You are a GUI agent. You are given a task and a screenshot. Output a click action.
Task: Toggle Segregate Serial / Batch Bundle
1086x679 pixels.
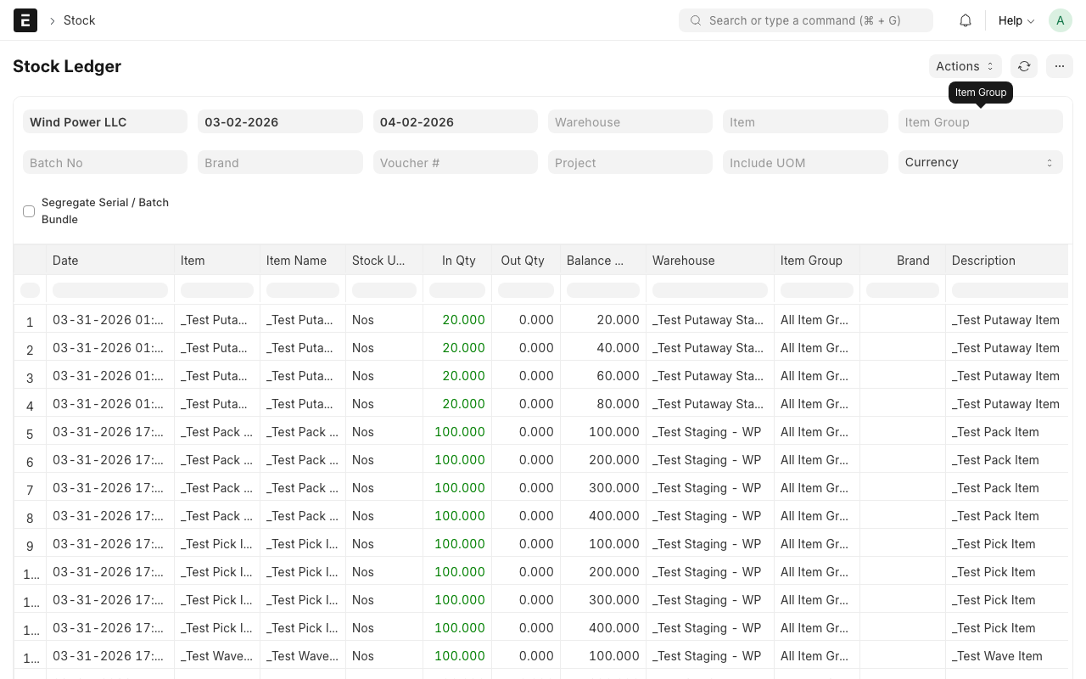28,210
